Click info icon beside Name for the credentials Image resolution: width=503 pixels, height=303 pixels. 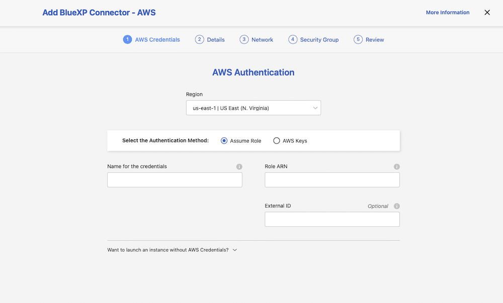(x=239, y=167)
